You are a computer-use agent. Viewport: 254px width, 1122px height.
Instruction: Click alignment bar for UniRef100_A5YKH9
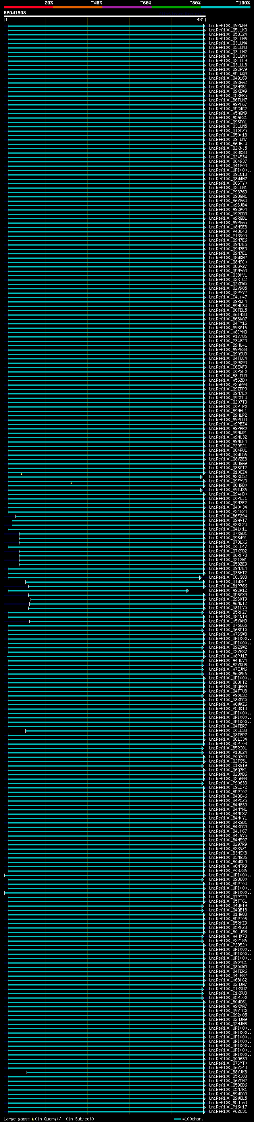pyautogui.click(x=117, y=621)
